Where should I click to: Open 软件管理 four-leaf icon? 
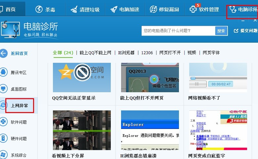click(193, 9)
